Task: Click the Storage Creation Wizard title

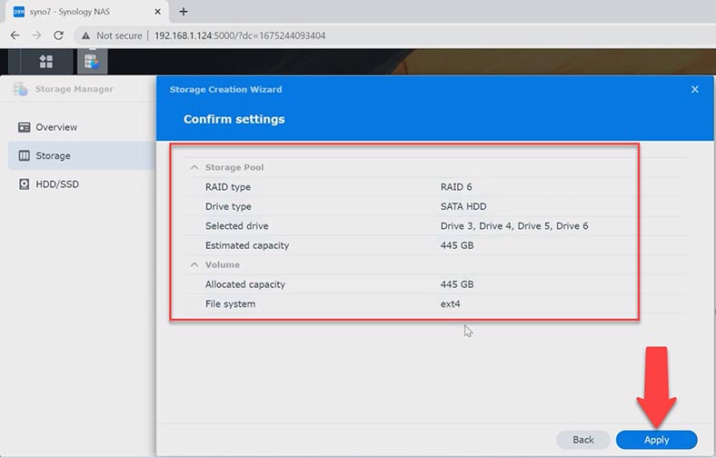Action: [225, 89]
